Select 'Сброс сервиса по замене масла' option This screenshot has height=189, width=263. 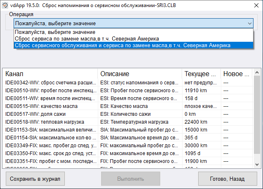[x=87, y=38]
